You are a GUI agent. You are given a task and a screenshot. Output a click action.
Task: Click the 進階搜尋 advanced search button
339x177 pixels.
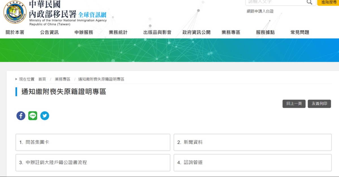[x=329, y=2]
